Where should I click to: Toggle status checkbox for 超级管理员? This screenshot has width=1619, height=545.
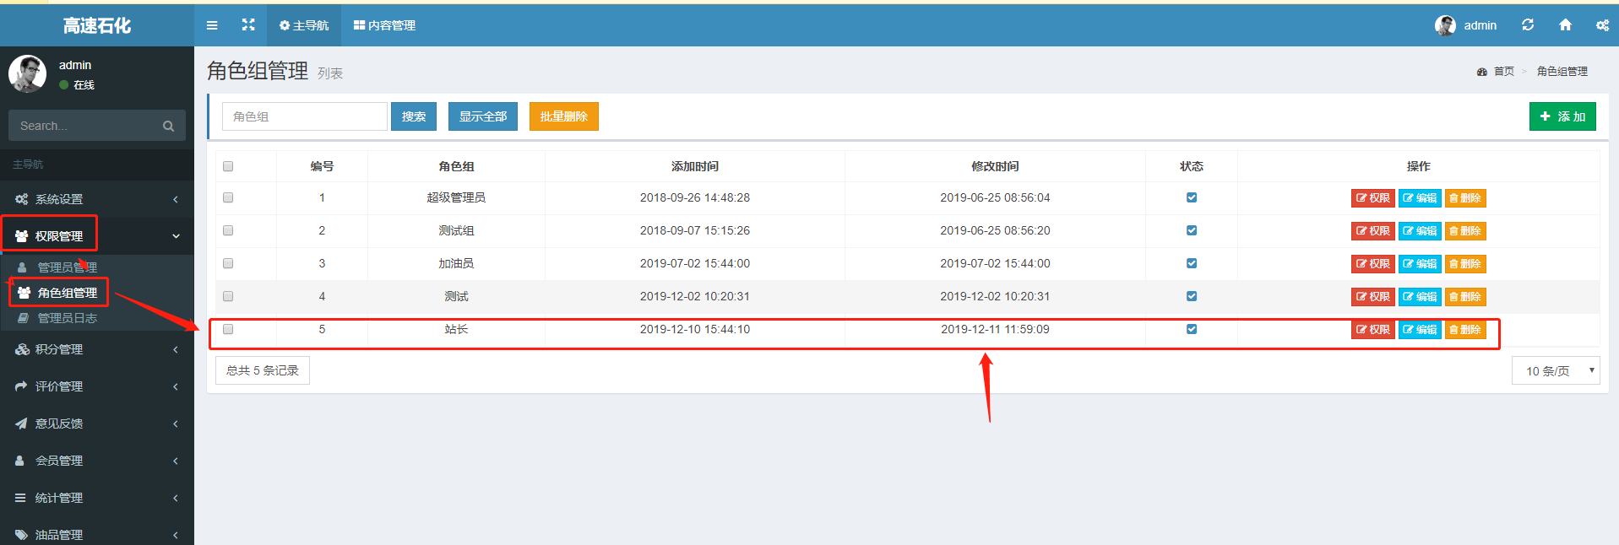click(x=1192, y=197)
